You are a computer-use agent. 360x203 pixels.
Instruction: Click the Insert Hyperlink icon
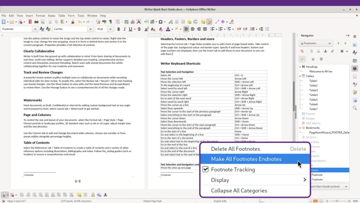pos(171,22)
